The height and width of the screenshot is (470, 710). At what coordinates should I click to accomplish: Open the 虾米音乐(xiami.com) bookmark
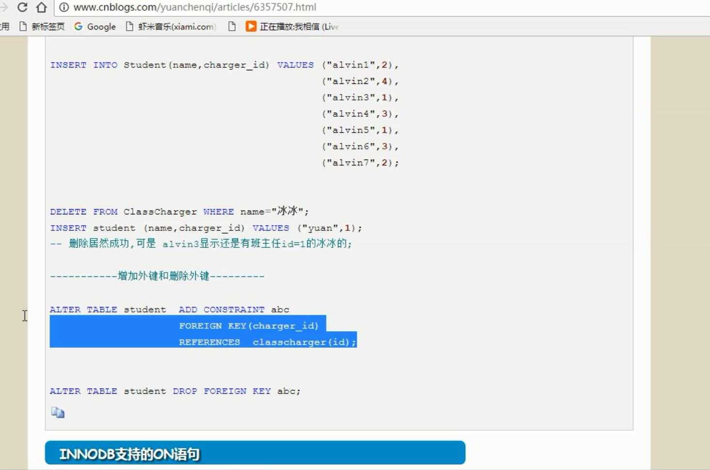[171, 27]
